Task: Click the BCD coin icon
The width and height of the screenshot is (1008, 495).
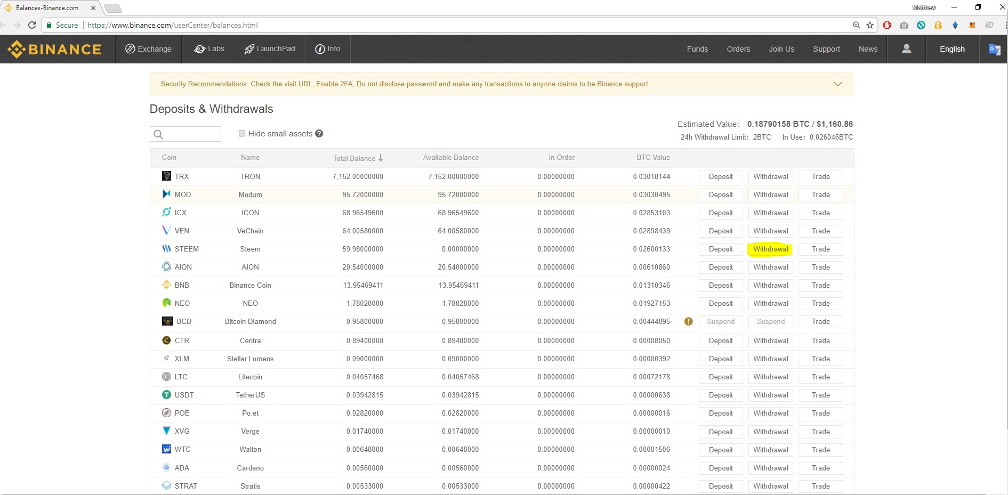Action: (167, 321)
